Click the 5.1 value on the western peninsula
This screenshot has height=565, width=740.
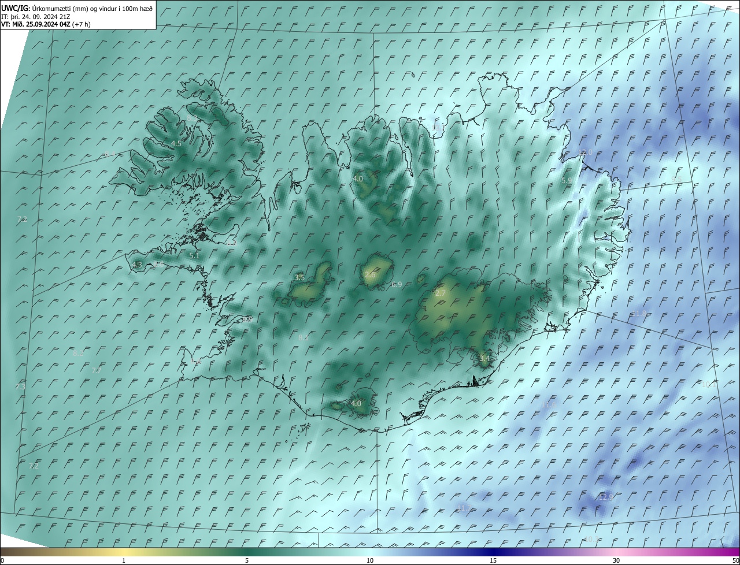pyautogui.click(x=194, y=255)
